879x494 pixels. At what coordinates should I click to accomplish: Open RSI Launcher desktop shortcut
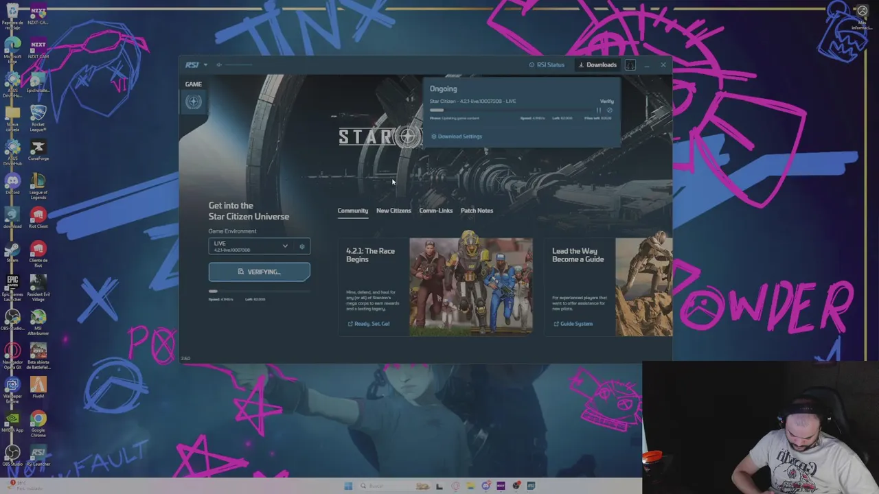(38, 456)
